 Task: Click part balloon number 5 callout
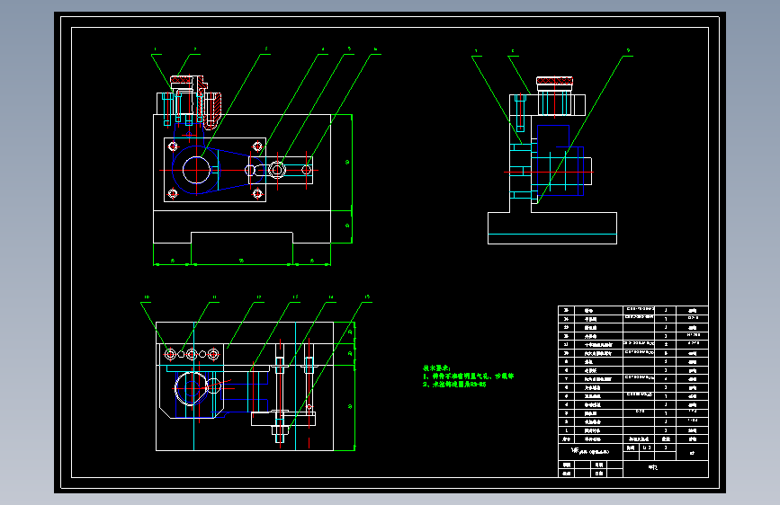point(349,49)
